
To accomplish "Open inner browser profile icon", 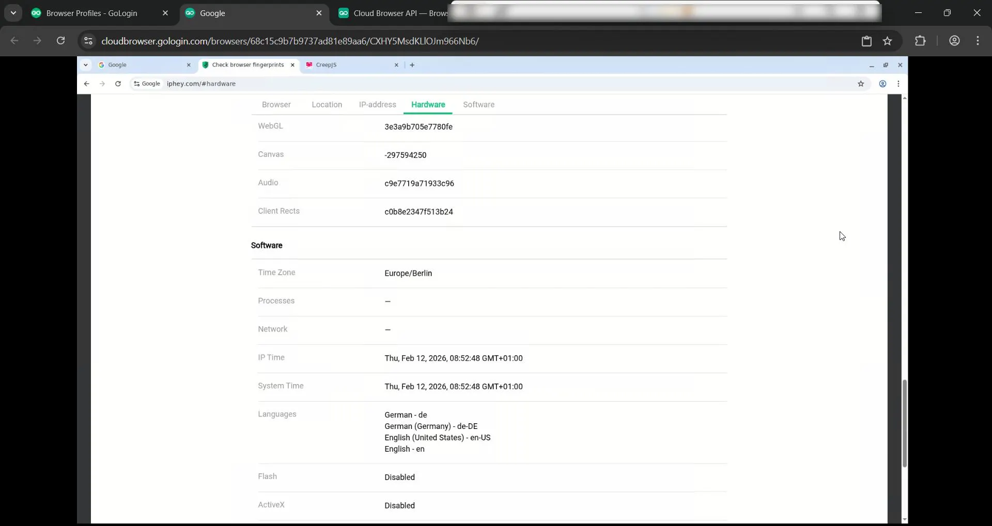I will pyautogui.click(x=882, y=84).
